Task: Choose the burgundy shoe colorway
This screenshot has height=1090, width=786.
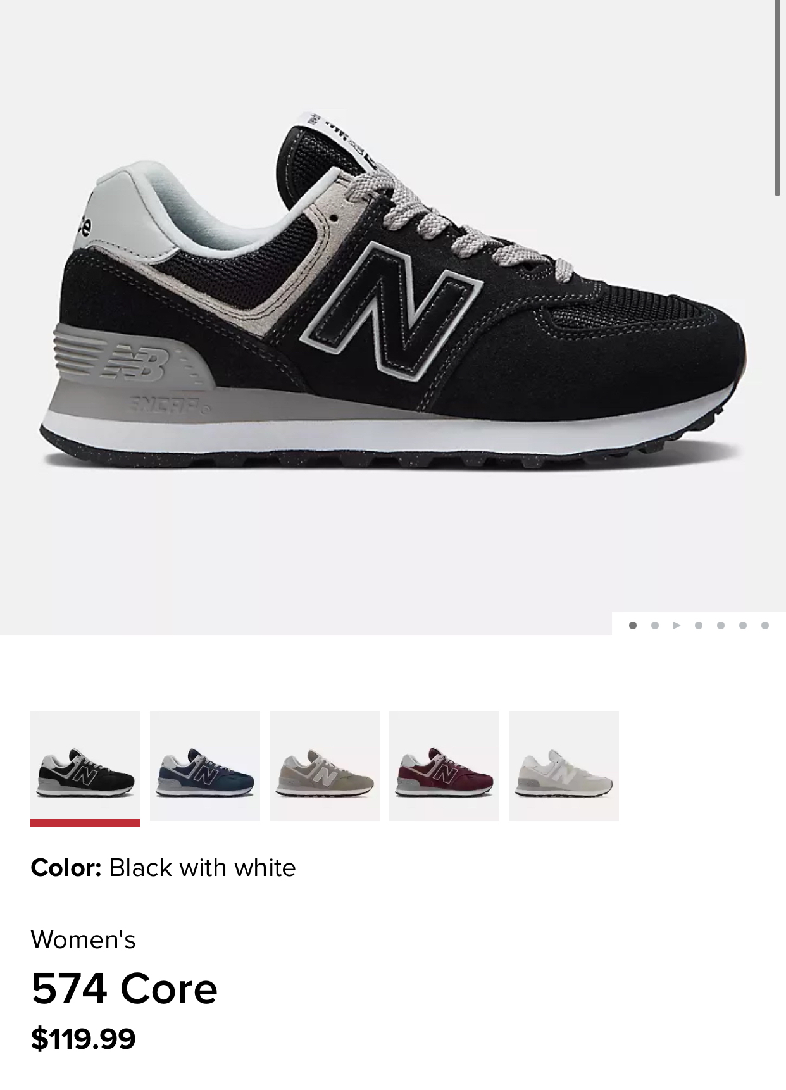Action: (444, 766)
